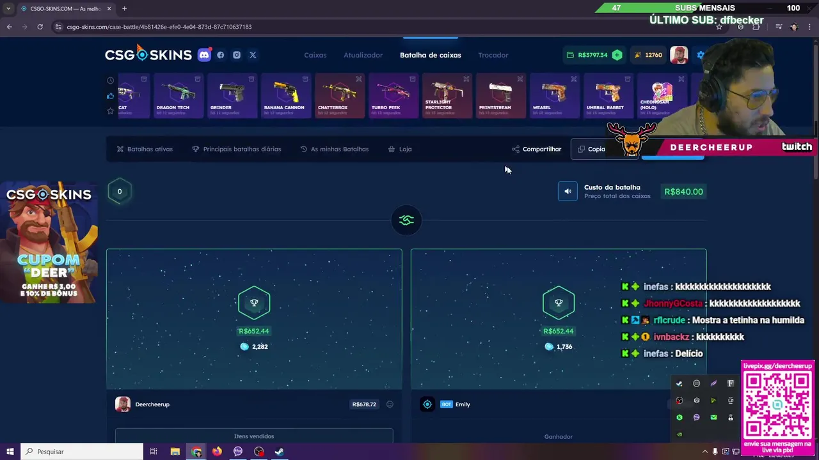Open Firefox from the taskbar
Screen dimensions: 819x460
[x=217, y=452]
